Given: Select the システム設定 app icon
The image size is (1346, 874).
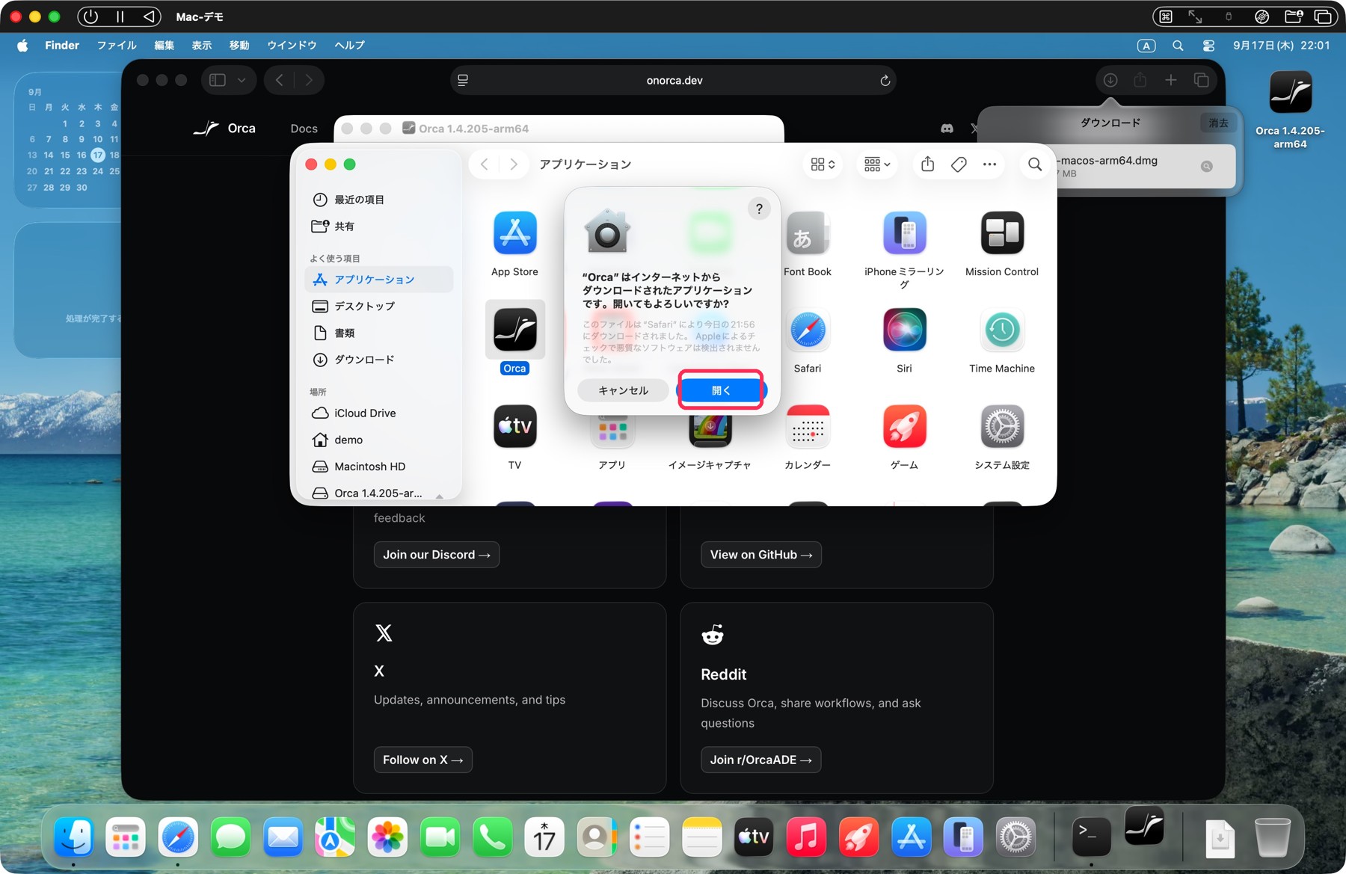Looking at the screenshot, I should click(1002, 426).
